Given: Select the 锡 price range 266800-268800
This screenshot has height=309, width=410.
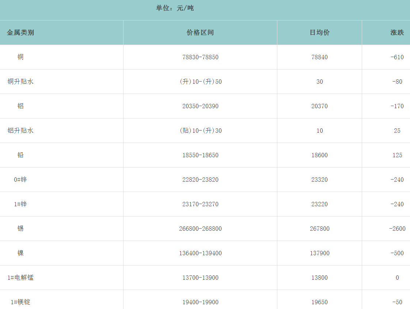Looking at the screenshot, I should click(x=200, y=229).
